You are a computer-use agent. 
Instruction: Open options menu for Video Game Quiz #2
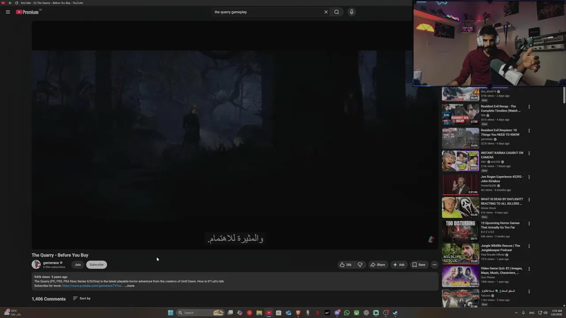[529, 269]
